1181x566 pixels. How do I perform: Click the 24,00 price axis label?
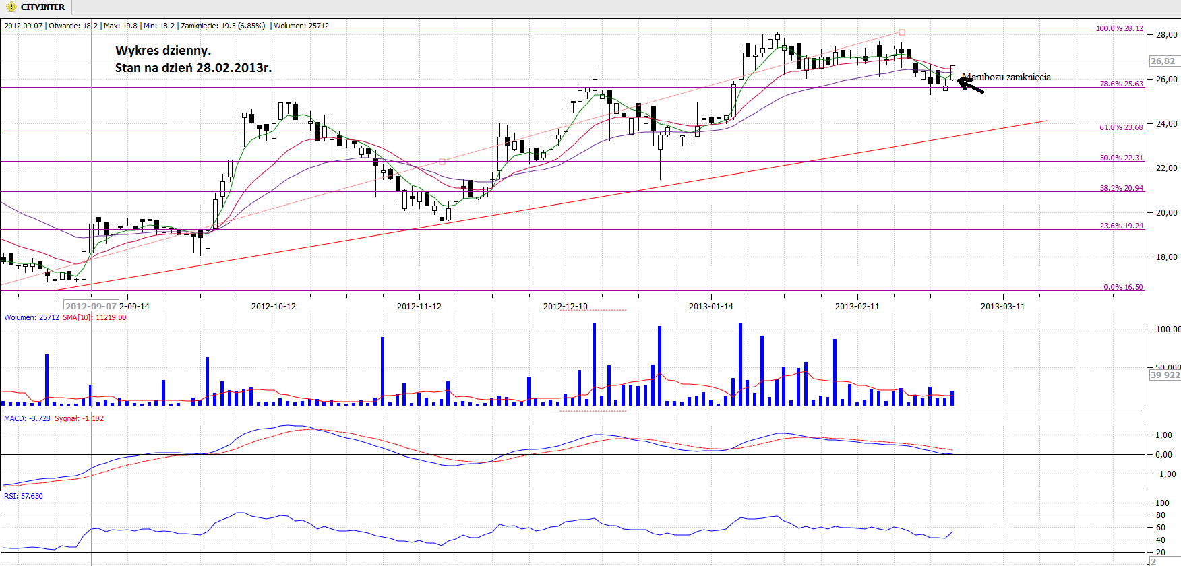click(1167, 124)
